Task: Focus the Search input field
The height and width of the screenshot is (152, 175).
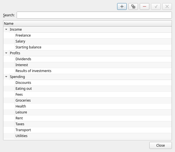Action: click(x=94, y=15)
